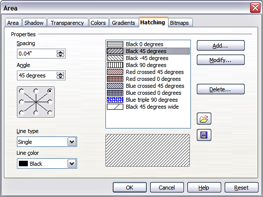Select the middle-right 0 degree angle radio
263x197 pixels.
coord(50,102)
